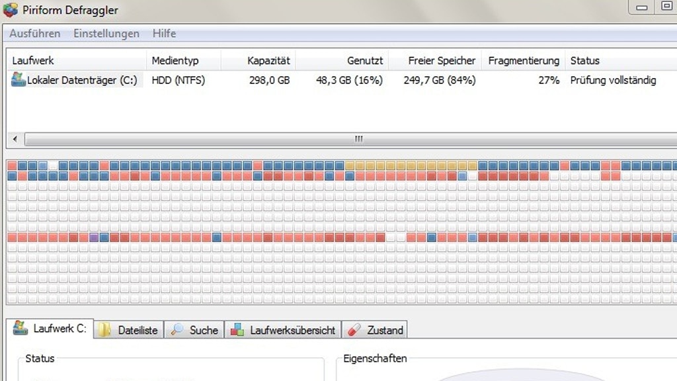
Task: Click the 249,7 GB (84%) free value
Action: pyautogui.click(x=440, y=80)
